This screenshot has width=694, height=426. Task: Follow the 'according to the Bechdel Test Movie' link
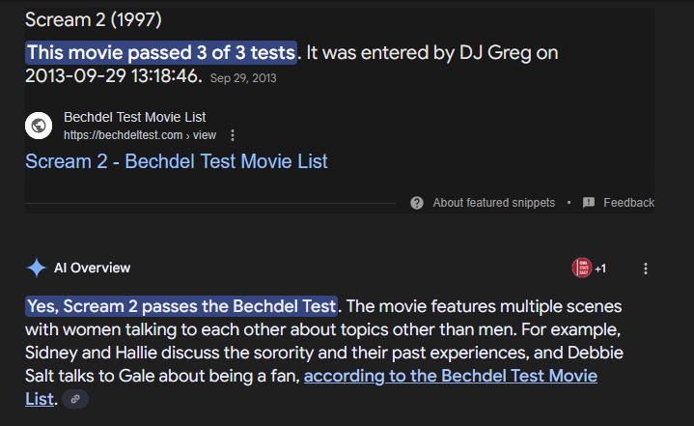[451, 376]
